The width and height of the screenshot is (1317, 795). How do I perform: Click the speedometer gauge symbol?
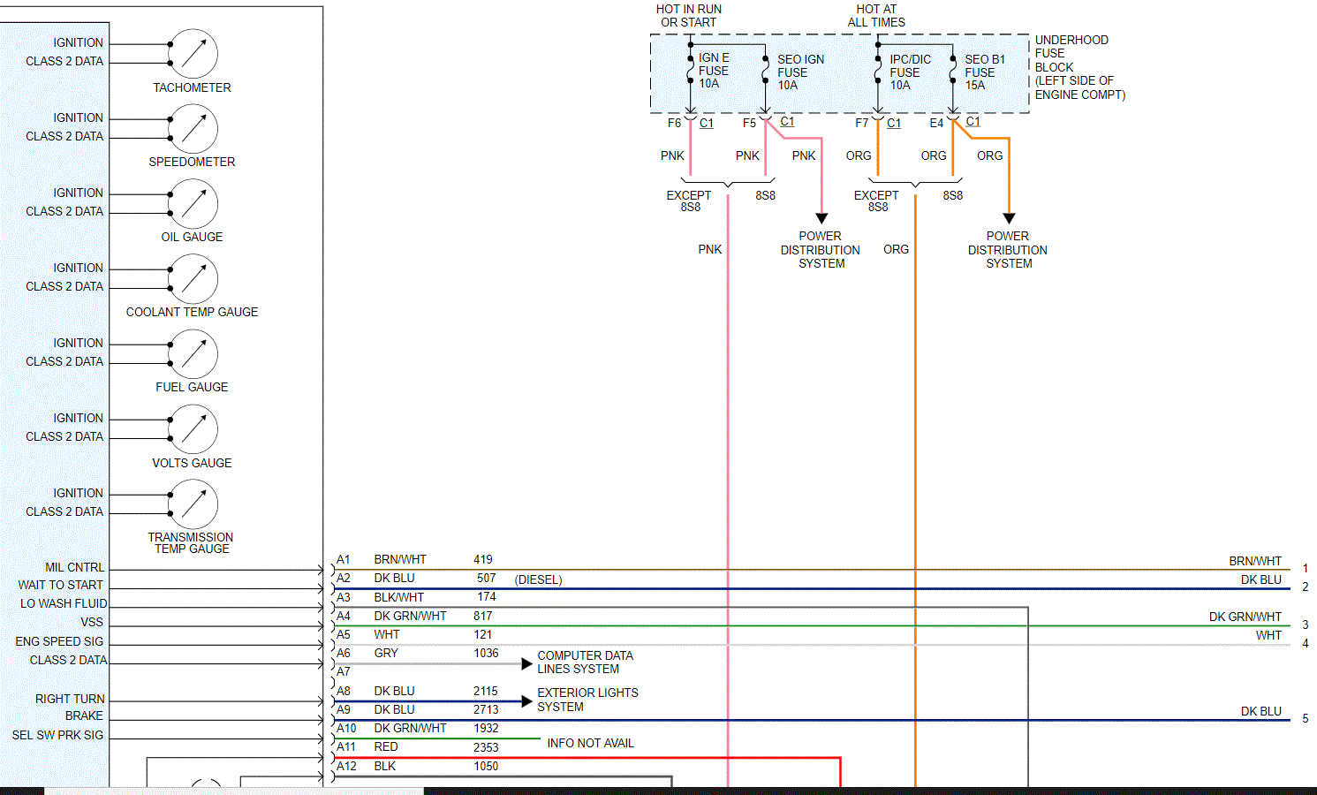tap(193, 128)
